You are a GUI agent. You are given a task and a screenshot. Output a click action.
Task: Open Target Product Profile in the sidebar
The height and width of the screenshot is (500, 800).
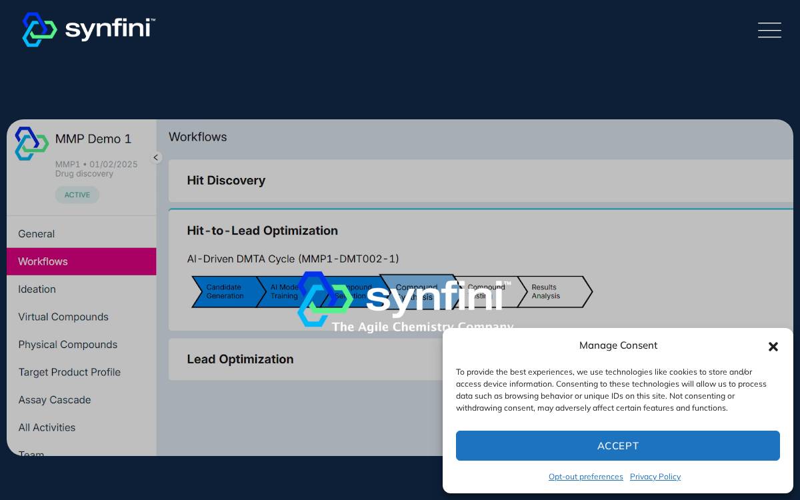click(x=81, y=372)
